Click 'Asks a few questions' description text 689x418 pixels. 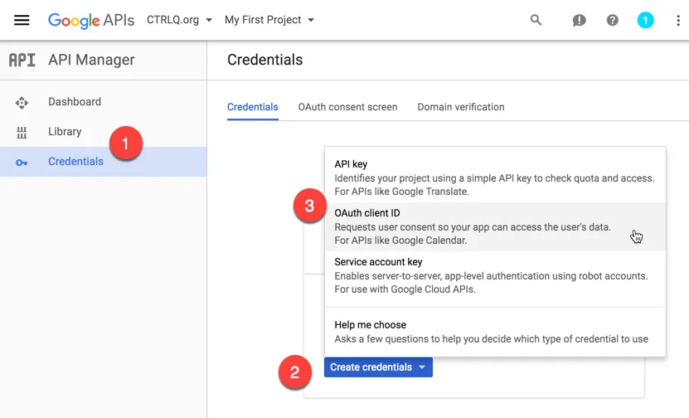coord(492,339)
